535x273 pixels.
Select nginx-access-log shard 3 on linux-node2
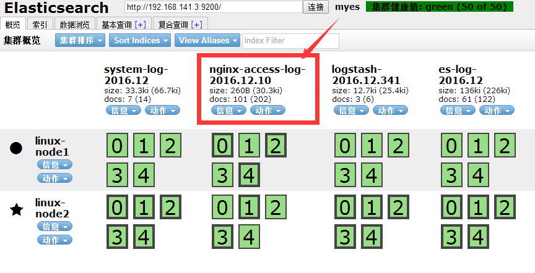(x=222, y=237)
